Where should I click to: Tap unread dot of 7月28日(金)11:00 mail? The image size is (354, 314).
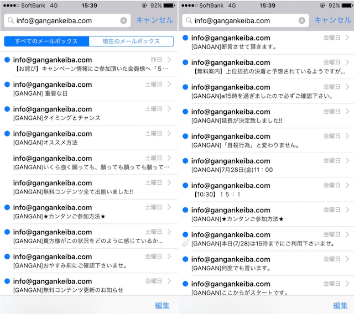[185, 161]
